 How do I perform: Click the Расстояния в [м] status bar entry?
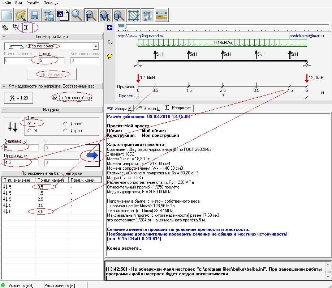(60, 285)
